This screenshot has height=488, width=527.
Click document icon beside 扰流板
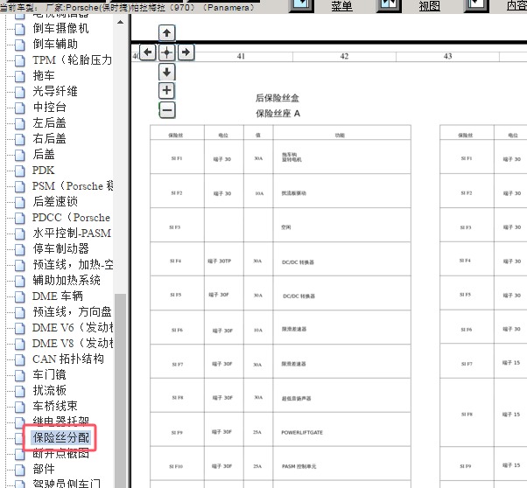click(20, 391)
